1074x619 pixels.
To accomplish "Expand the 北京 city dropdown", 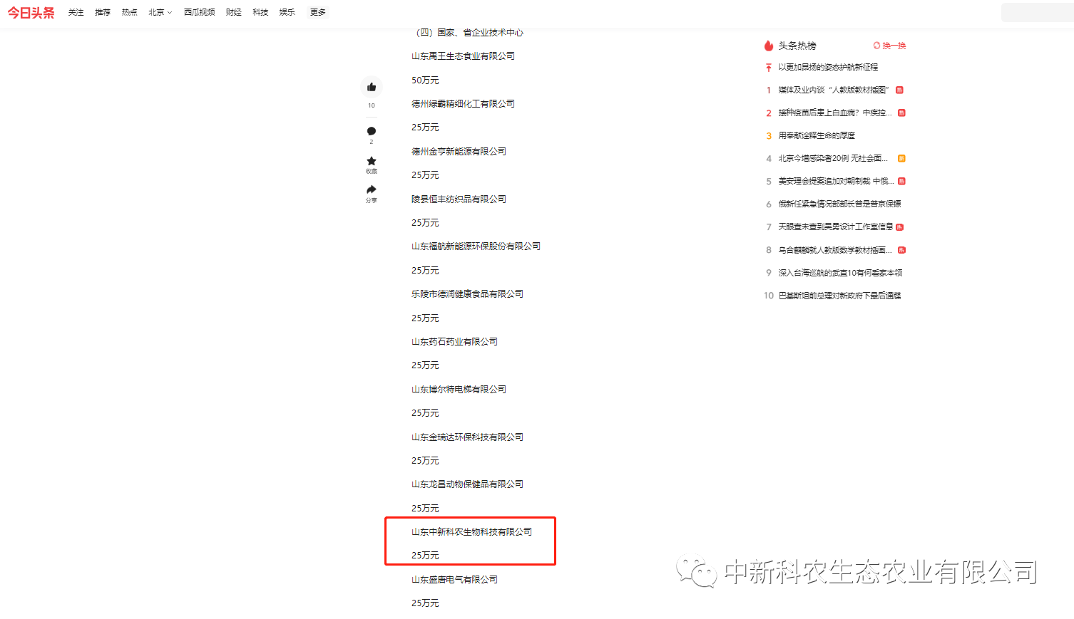I will tap(160, 12).
